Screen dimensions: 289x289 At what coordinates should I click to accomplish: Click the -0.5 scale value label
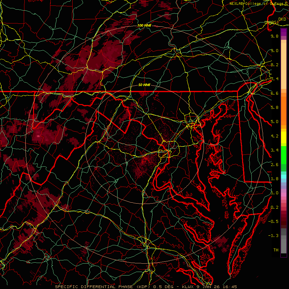pos(273,221)
